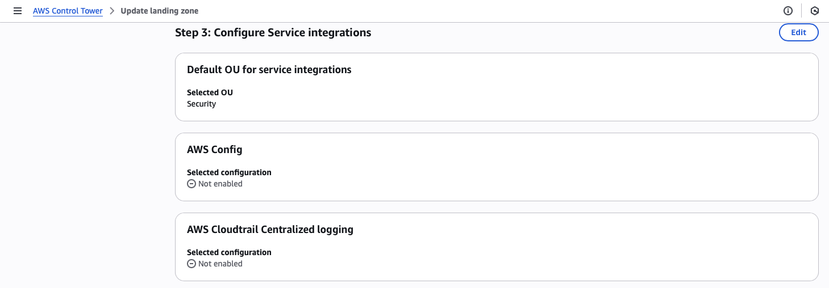The width and height of the screenshot is (829, 288).
Task: Click the Selected OU label
Action: (x=210, y=92)
